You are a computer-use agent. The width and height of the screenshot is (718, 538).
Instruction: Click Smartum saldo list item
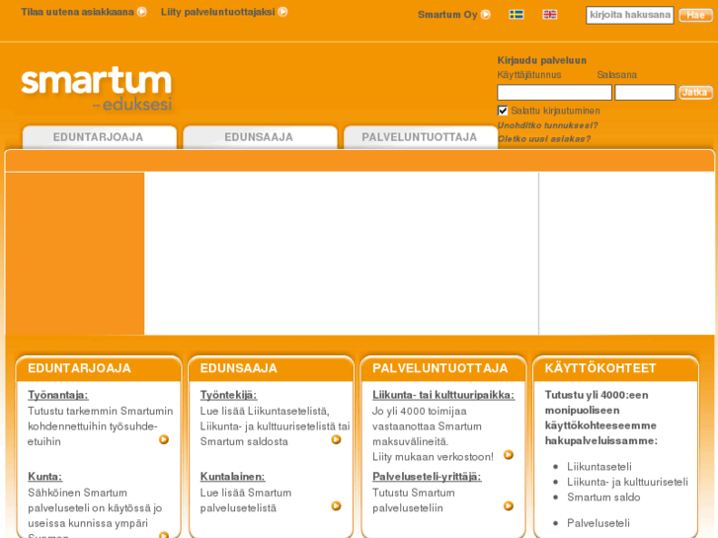point(603,498)
